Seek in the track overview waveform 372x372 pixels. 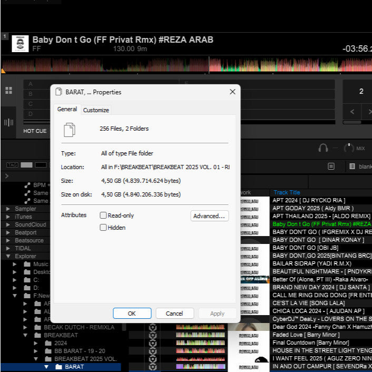pos(186,64)
